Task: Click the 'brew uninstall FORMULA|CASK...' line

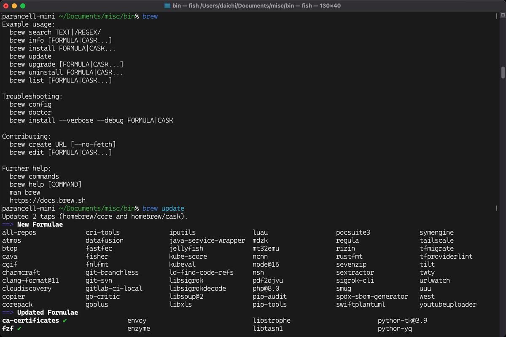Action: click(x=67, y=72)
